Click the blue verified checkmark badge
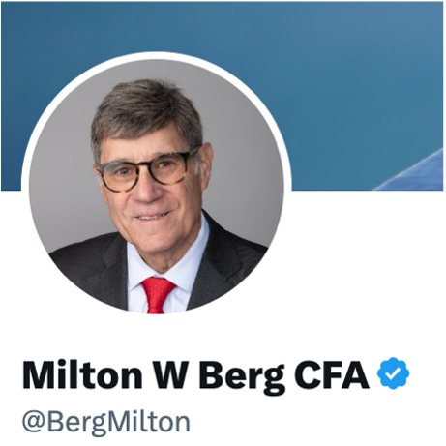This screenshot has width=446, height=446. tap(393, 372)
